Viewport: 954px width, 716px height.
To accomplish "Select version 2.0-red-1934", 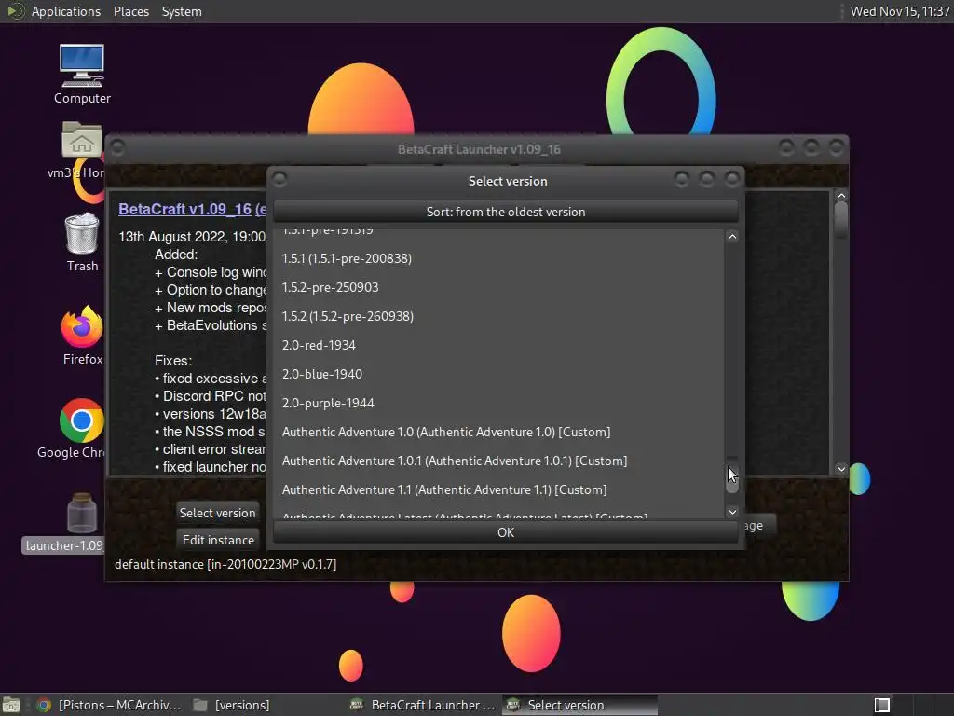I will 499,345.
